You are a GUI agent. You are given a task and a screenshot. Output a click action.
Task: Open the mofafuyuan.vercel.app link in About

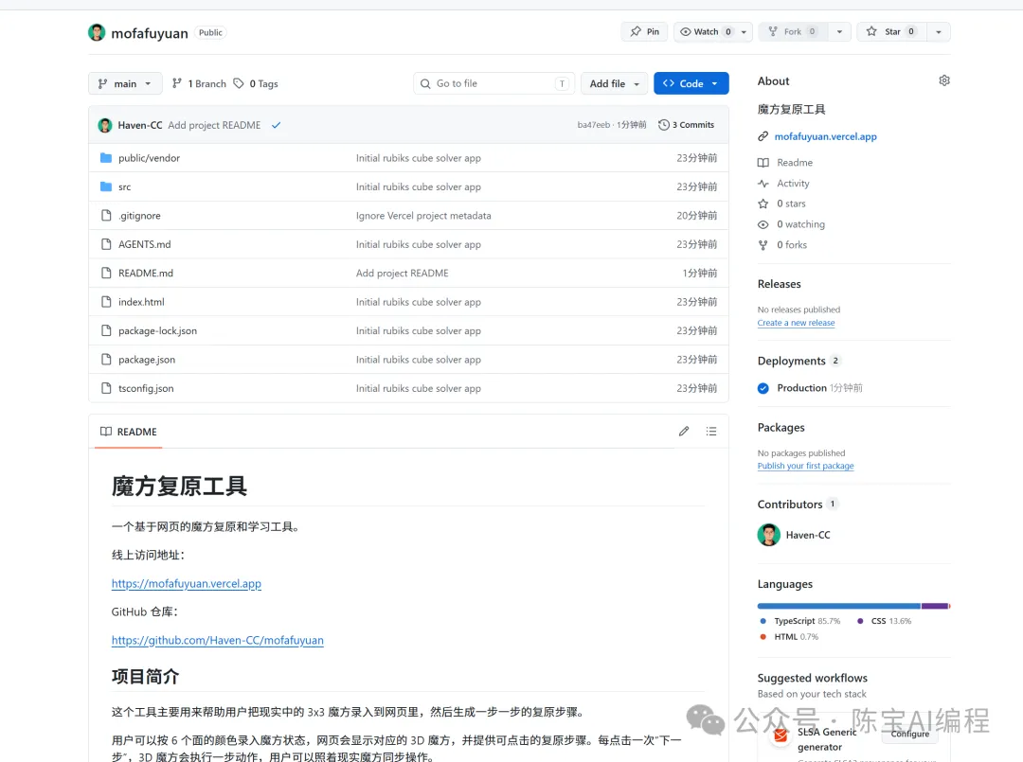click(825, 136)
